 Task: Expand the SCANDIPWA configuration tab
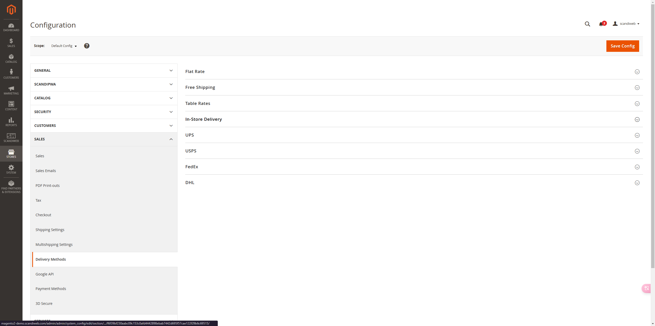point(104,84)
